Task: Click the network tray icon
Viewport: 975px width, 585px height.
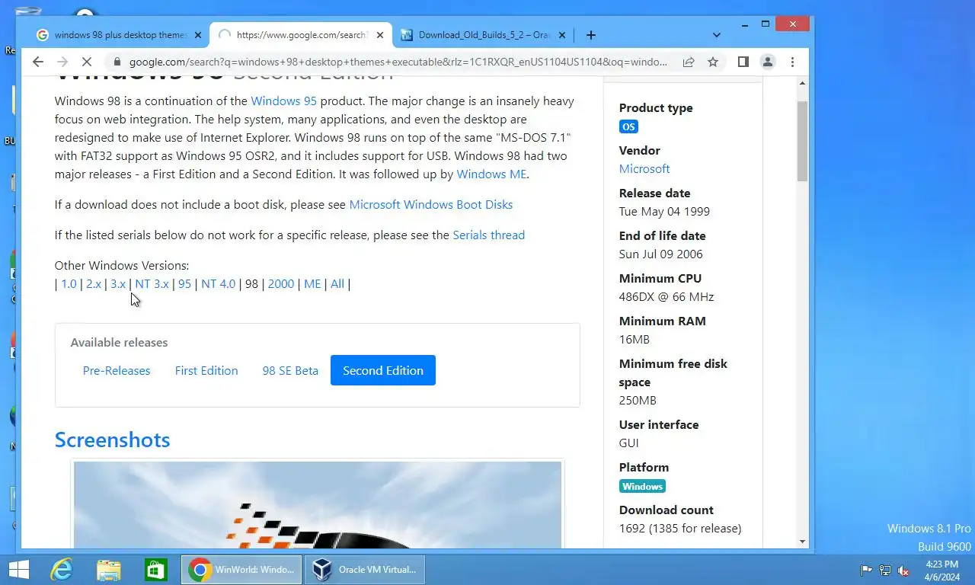Action: pyautogui.click(x=885, y=570)
